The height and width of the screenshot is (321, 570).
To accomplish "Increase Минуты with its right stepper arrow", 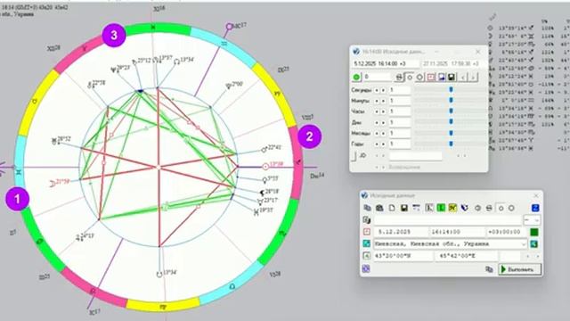I will point(383,101).
